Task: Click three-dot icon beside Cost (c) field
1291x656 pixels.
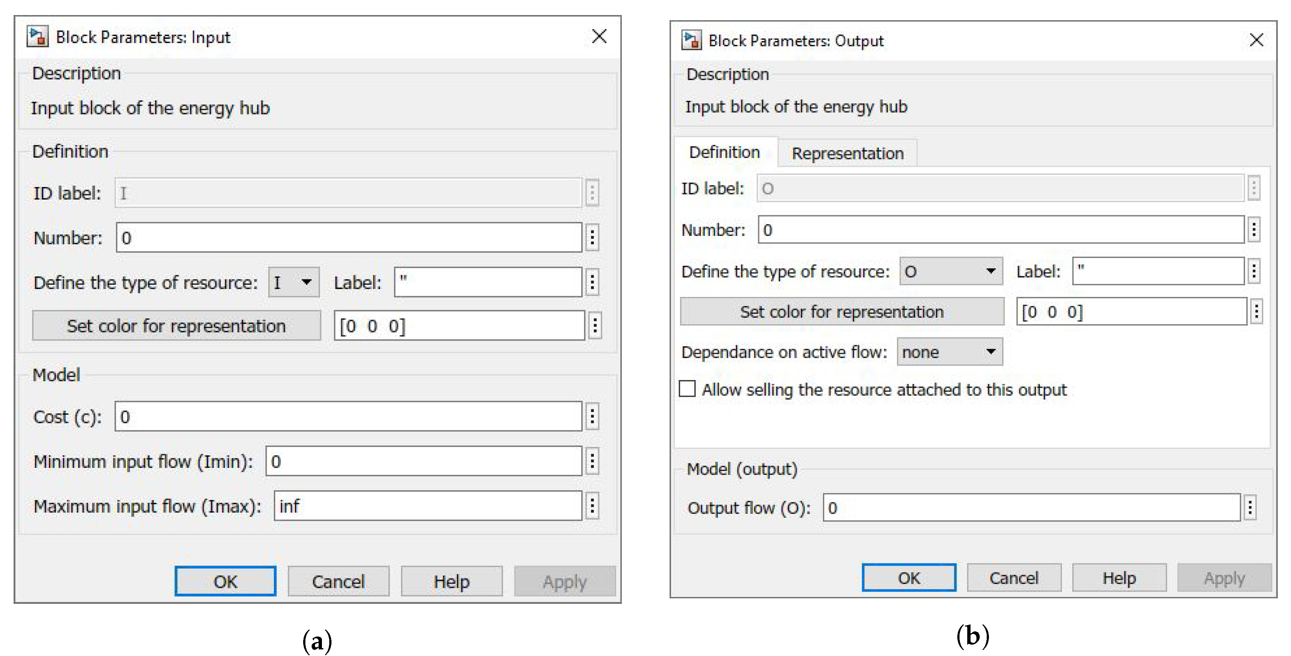Action: tap(592, 416)
